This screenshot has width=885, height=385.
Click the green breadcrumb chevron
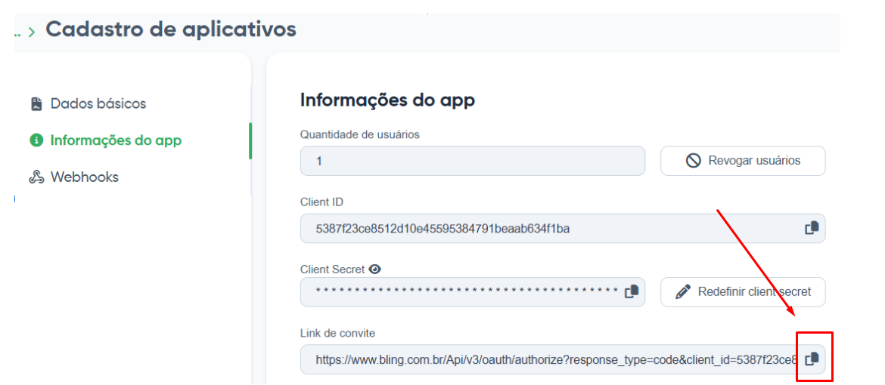[x=32, y=32]
